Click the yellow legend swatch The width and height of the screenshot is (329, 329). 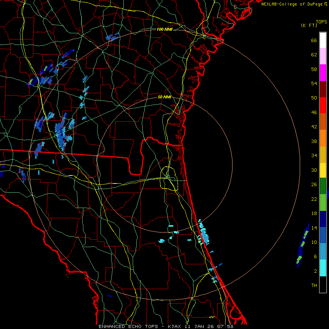(x=323, y=170)
